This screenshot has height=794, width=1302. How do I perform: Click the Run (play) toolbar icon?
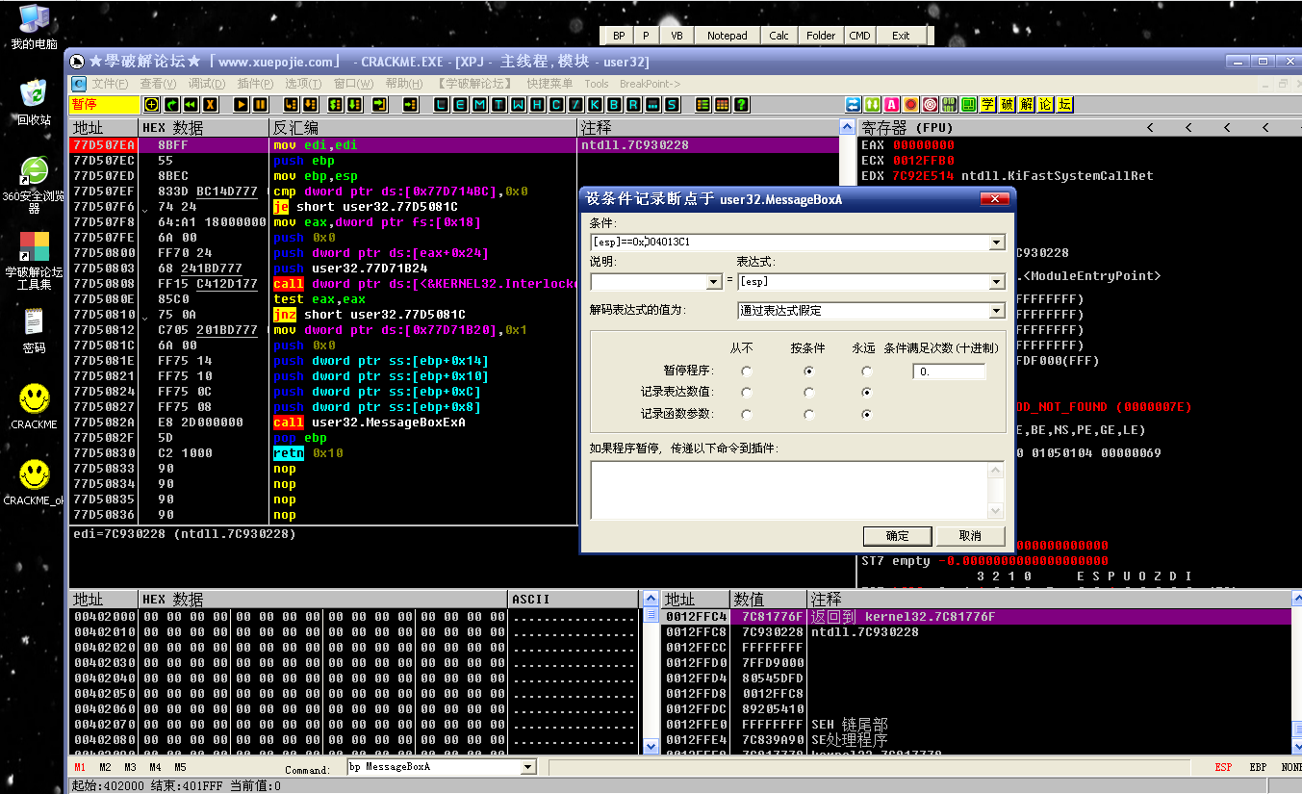[241, 104]
